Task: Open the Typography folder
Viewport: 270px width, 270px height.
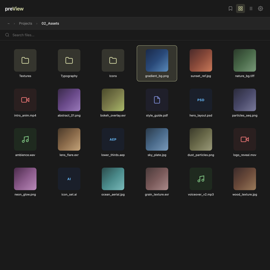Action: [x=69, y=60]
